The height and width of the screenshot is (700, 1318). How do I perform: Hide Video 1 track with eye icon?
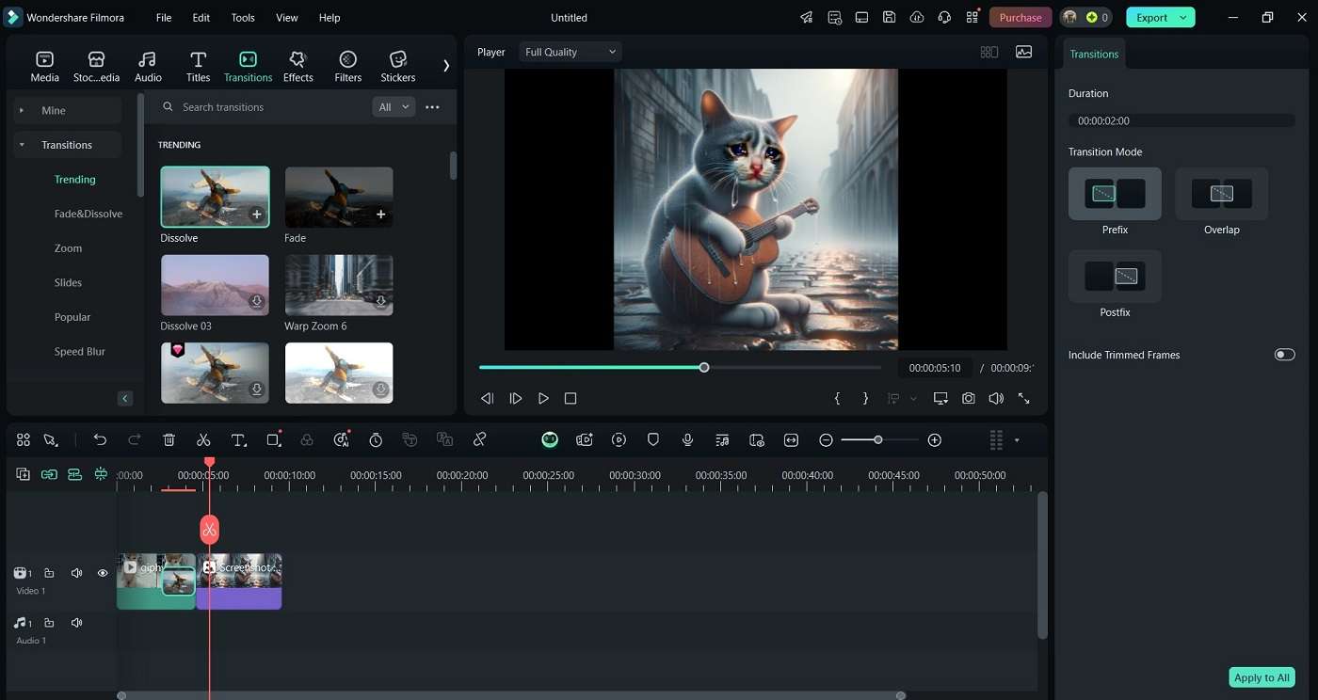click(x=103, y=573)
